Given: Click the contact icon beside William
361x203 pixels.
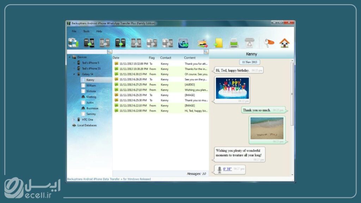Looking at the screenshot, I should pos(83,85).
